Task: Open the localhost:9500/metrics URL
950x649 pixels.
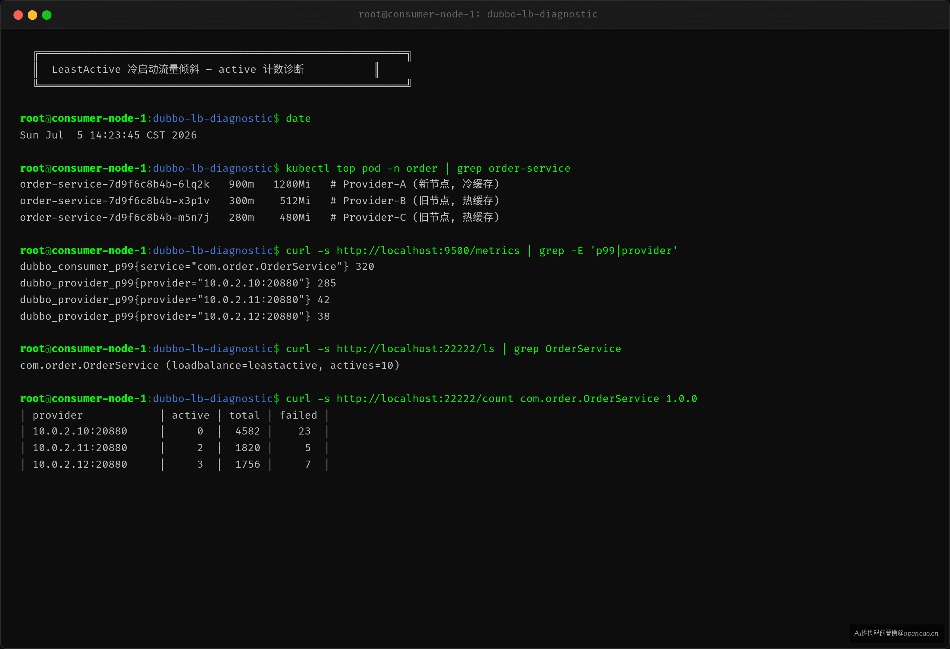Action: [428, 250]
